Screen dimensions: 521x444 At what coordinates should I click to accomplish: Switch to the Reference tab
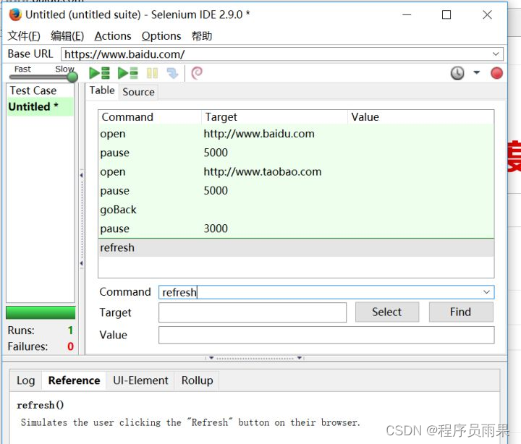click(74, 380)
